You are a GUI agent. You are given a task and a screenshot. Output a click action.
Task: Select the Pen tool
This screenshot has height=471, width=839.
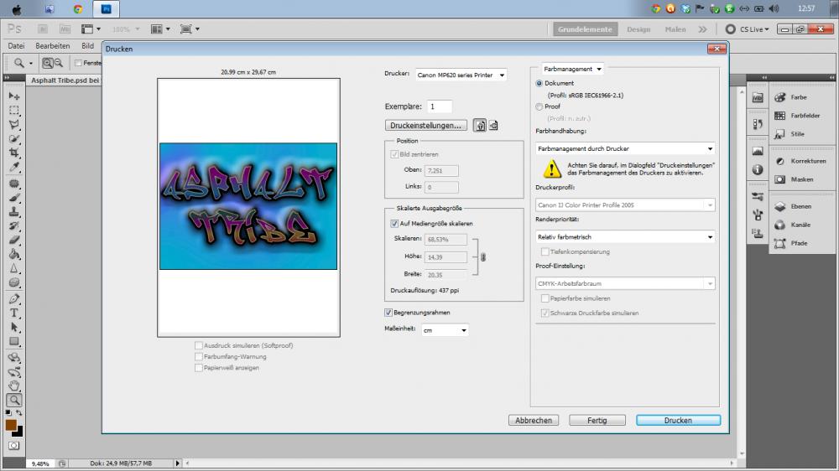tap(14, 298)
